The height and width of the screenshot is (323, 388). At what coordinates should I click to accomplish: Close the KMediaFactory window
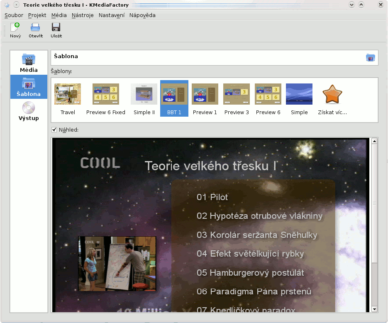point(381,5)
